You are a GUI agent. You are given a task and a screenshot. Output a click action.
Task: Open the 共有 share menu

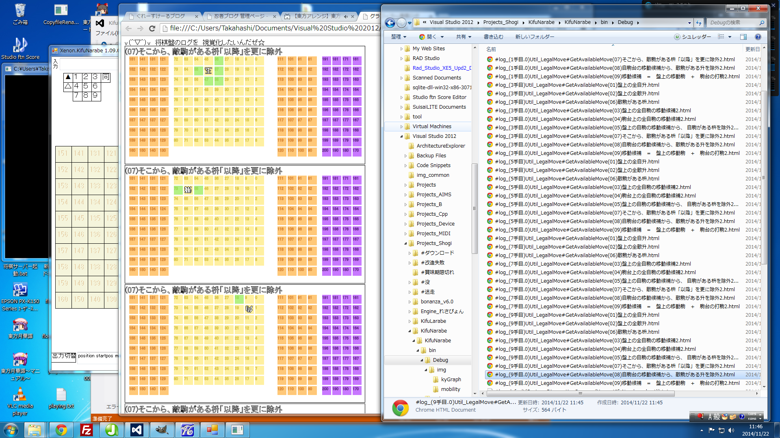point(463,37)
